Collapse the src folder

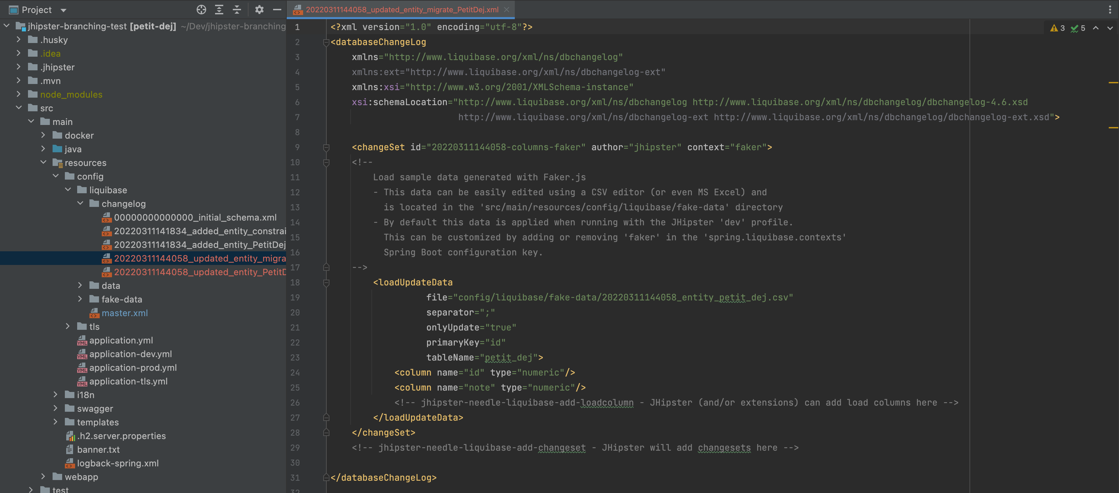pyautogui.click(x=19, y=108)
